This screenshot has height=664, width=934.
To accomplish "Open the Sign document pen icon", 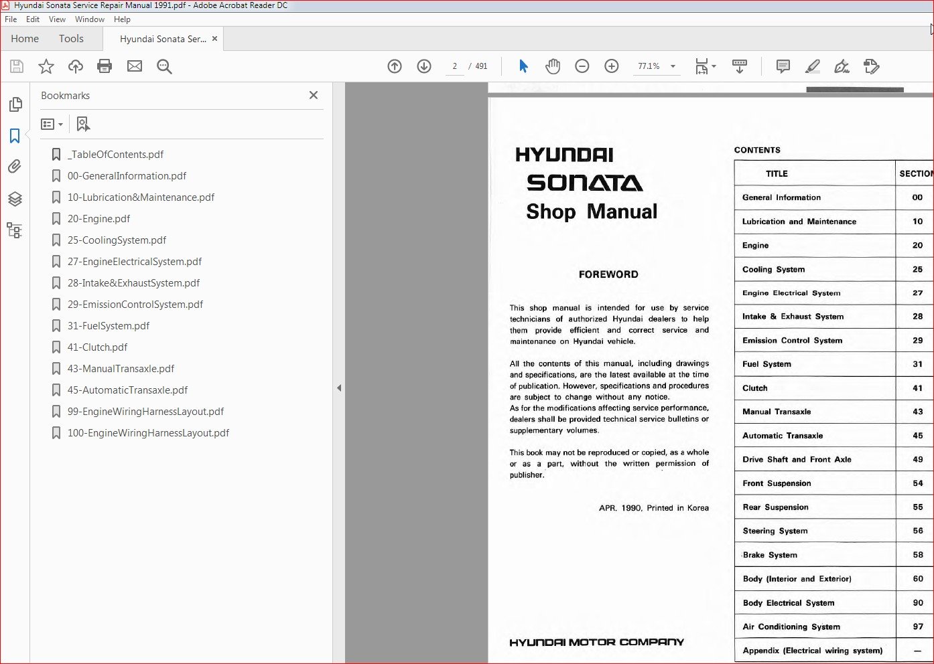I will pyautogui.click(x=842, y=66).
